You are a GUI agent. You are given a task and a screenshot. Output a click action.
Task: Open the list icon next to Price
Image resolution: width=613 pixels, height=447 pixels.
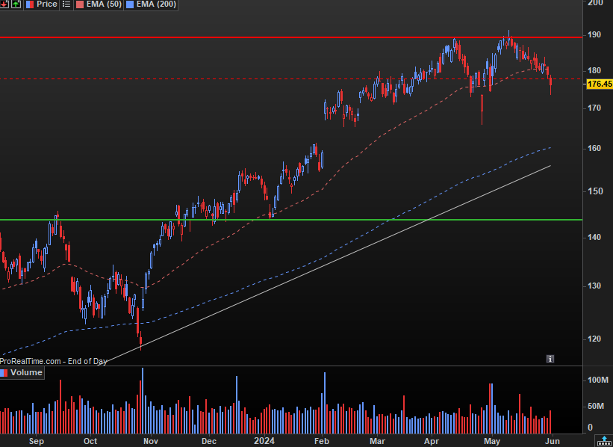[66, 4]
